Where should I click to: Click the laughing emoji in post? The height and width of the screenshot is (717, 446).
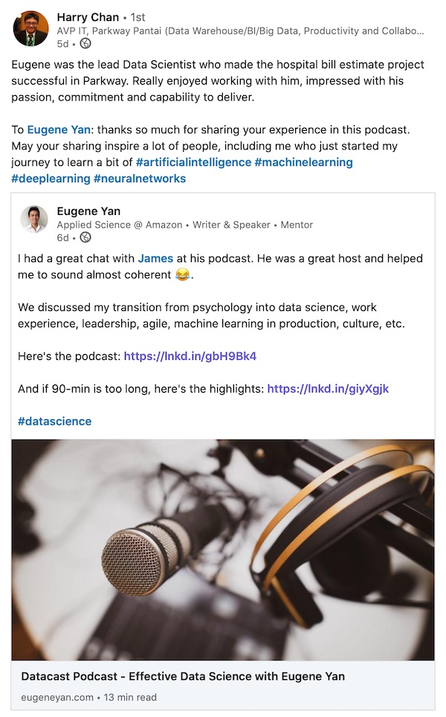coord(182,275)
